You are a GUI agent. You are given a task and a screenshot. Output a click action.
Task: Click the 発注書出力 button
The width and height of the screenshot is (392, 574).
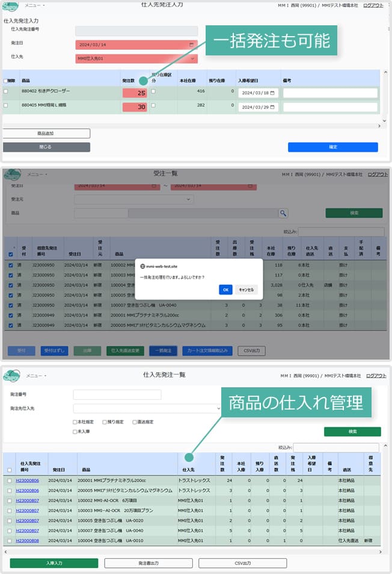point(149,563)
